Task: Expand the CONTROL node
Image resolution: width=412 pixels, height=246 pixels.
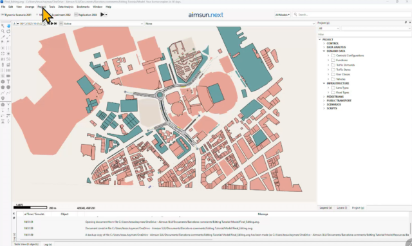Action: pyautogui.click(x=324, y=43)
